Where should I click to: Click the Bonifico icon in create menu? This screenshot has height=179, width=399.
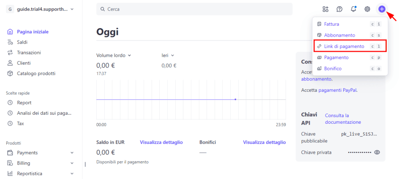(320, 68)
